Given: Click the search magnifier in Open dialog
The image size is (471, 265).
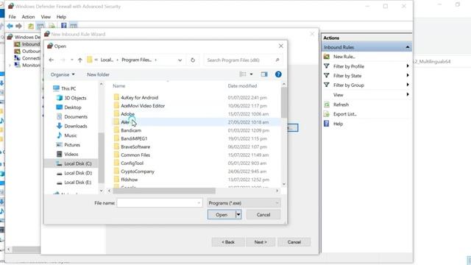Looking at the screenshot, I should [277, 60].
